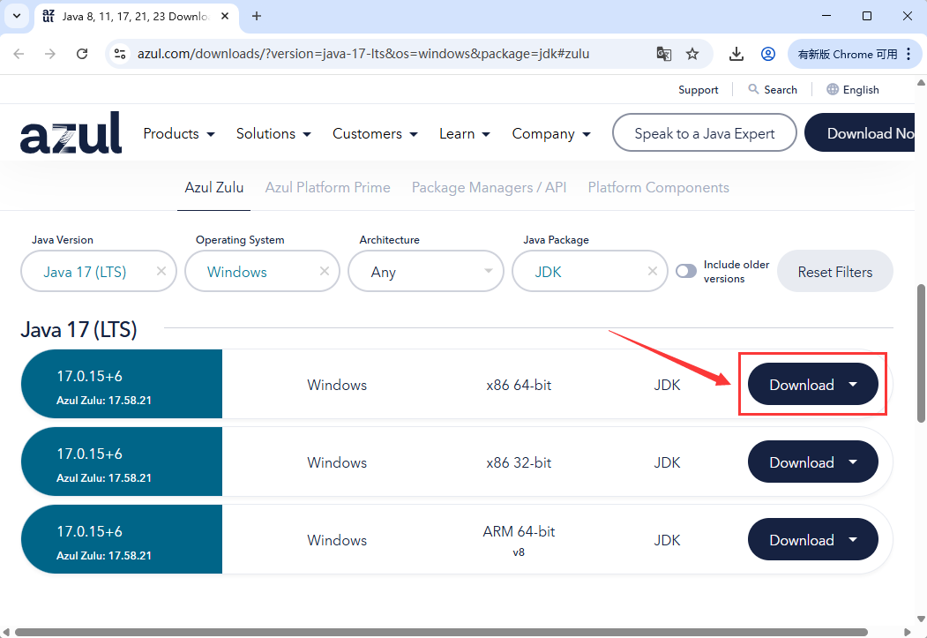Click scroll up arrow on vertical scrollbar
Screen dimensions: 927x638
pyautogui.click(x=921, y=82)
